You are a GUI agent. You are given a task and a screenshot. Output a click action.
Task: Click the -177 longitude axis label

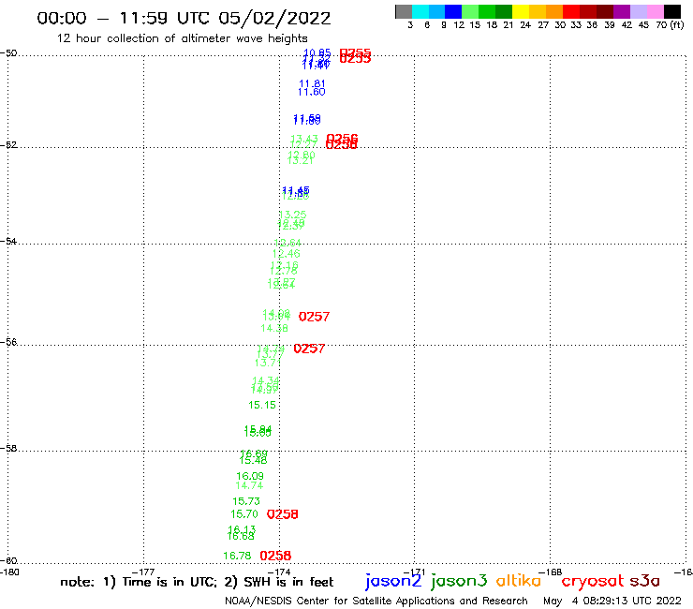[x=143, y=572]
